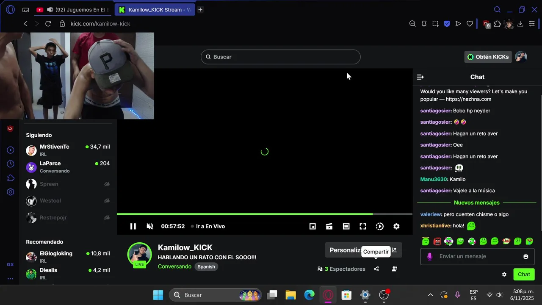Screen dimensions: 542x305
Task: Open the user profile avatar menu
Action: pyautogui.click(x=521, y=57)
